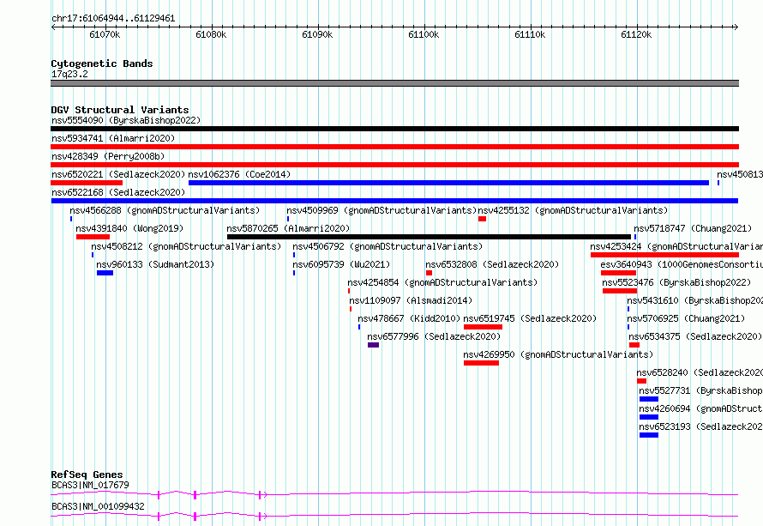This screenshot has height=526, width=763.
Task: Click the red bar under nsv4391840
Action: 93,237
